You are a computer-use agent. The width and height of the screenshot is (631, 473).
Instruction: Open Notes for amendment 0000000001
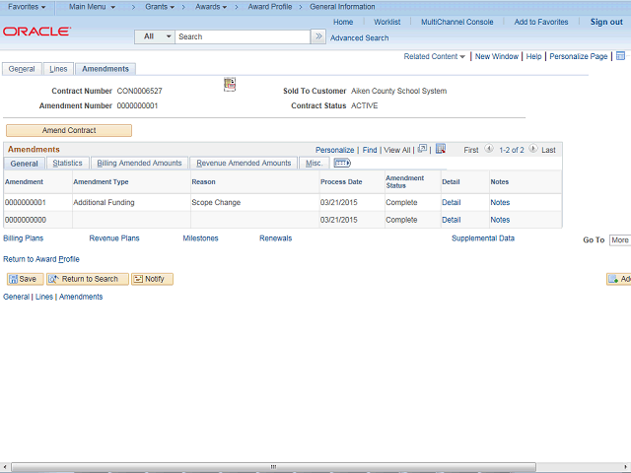(500, 202)
